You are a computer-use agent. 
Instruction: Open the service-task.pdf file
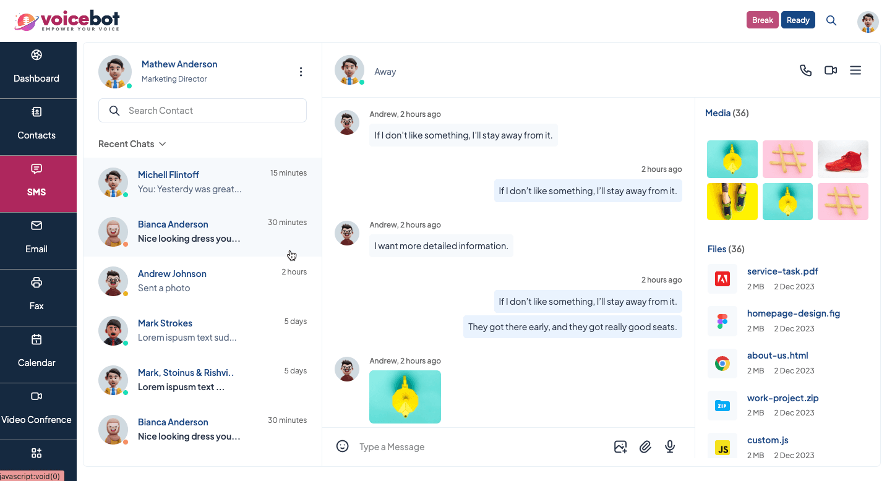782,271
